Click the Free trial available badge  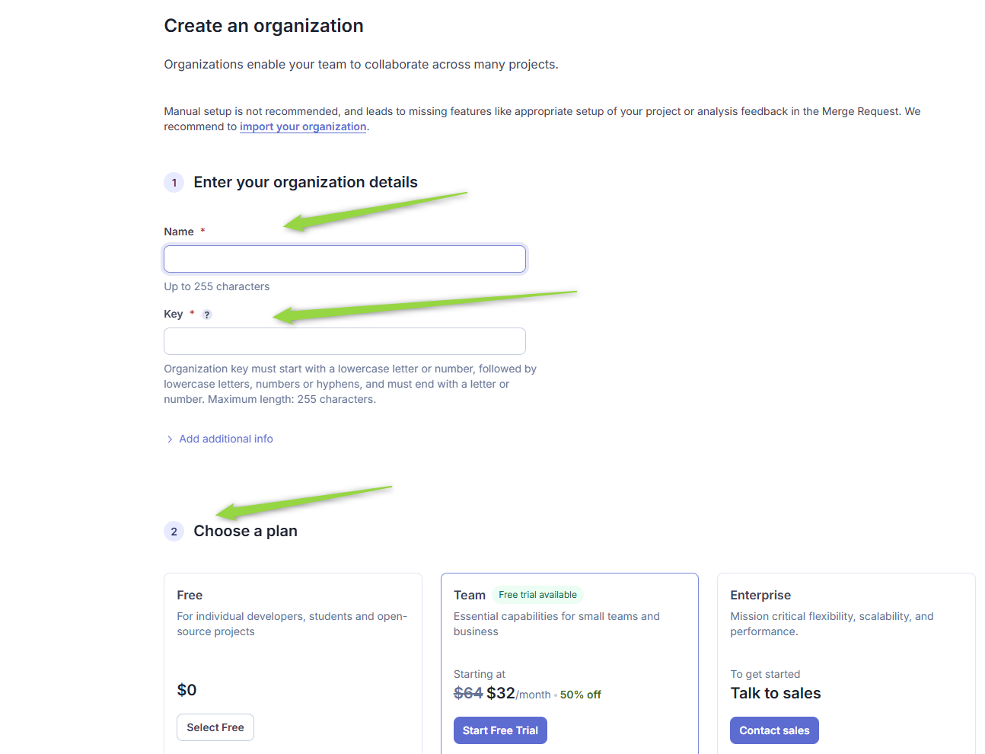pyautogui.click(x=537, y=595)
